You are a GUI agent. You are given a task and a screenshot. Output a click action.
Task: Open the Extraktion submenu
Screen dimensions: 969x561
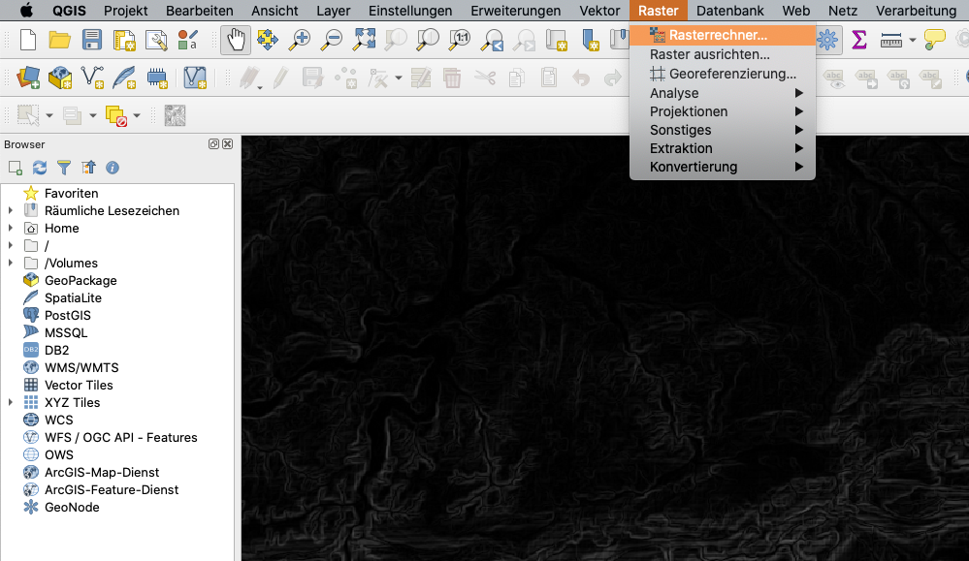click(x=723, y=149)
